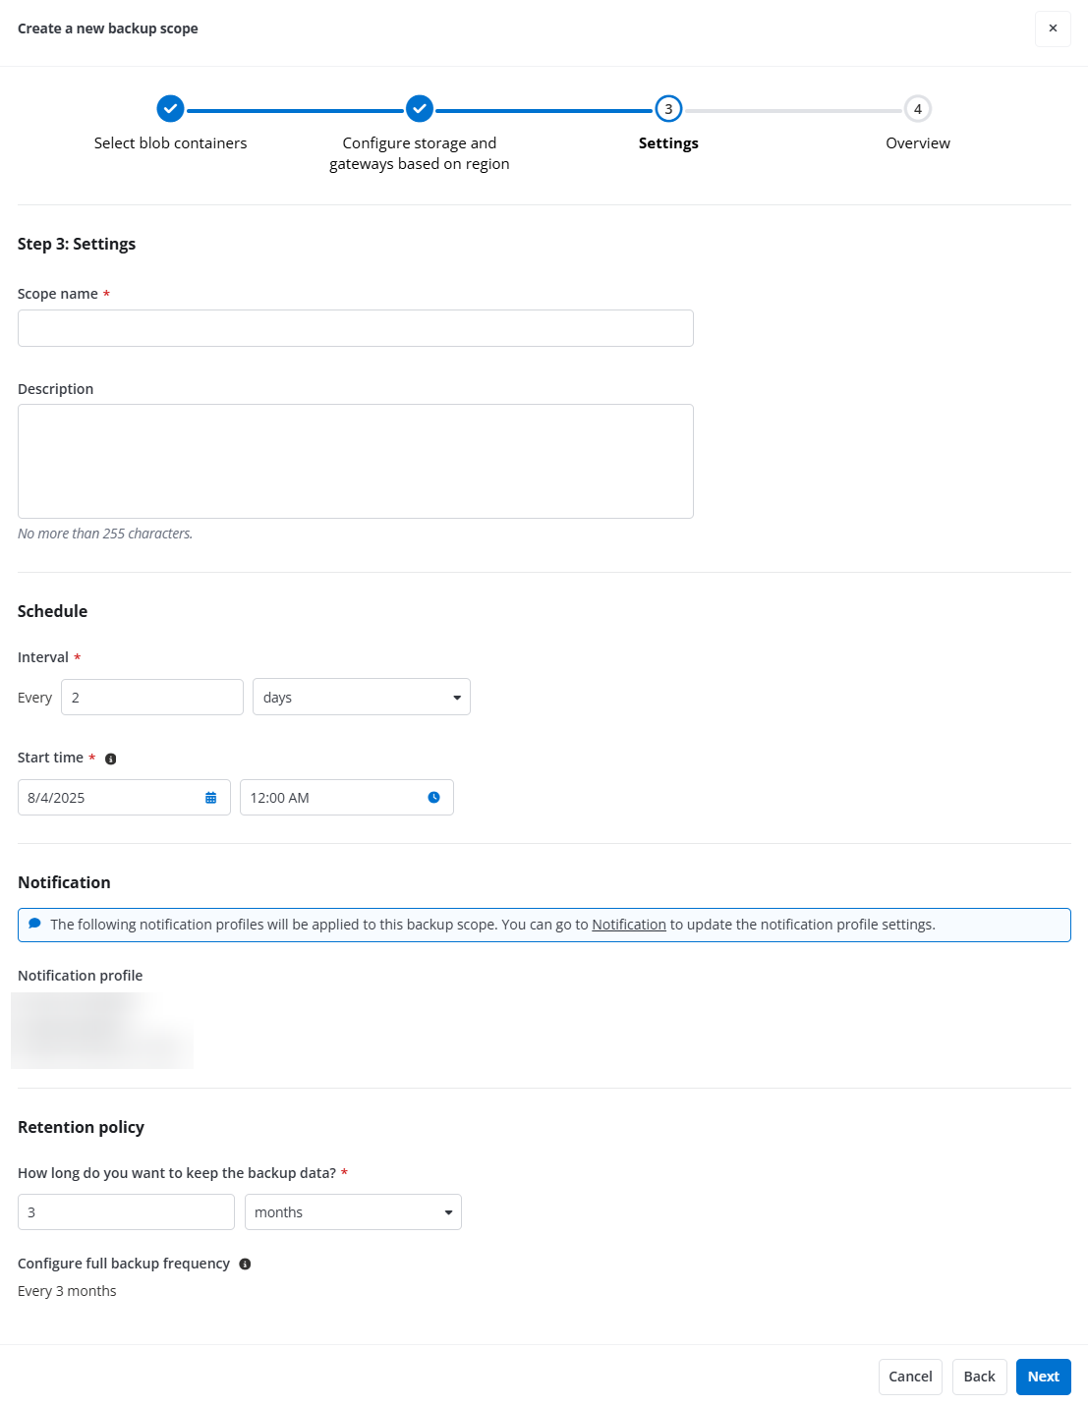The width and height of the screenshot is (1088, 1406).
Task: Click inside the Description text area
Action: tap(355, 460)
